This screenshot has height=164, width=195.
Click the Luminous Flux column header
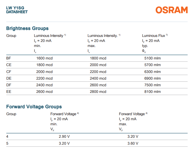(155, 44)
